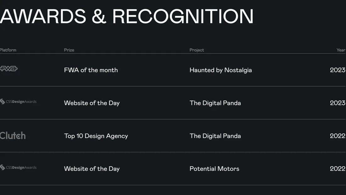346x195 pixels.
Task: Open The Digital Panda project in Clutch row
Action: 215,136
